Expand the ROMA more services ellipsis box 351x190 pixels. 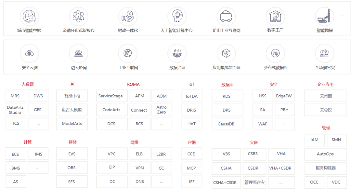pos(162,124)
